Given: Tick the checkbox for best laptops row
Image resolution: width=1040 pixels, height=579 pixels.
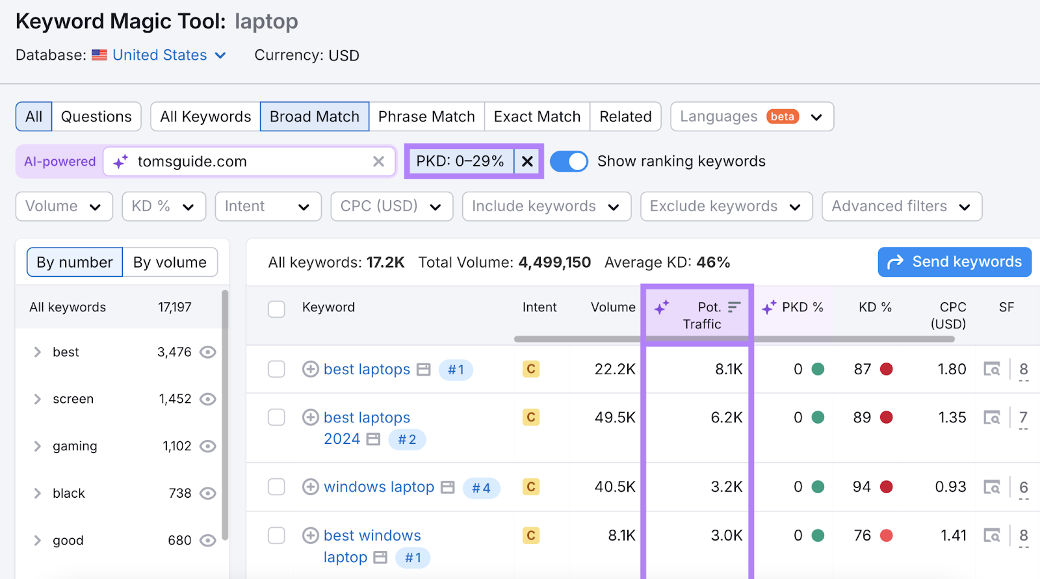Looking at the screenshot, I should tap(276, 369).
